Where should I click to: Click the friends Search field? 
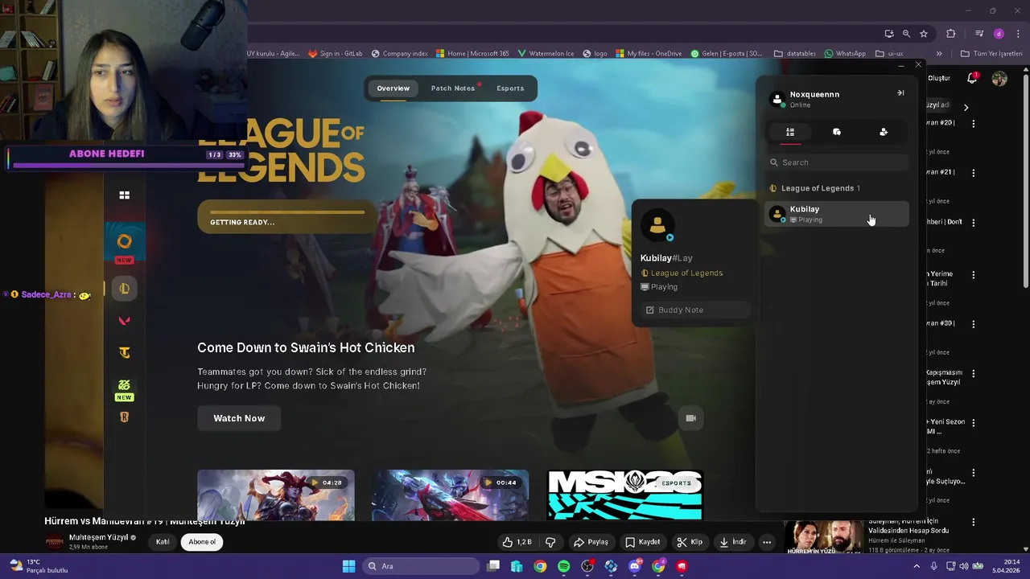(837, 162)
